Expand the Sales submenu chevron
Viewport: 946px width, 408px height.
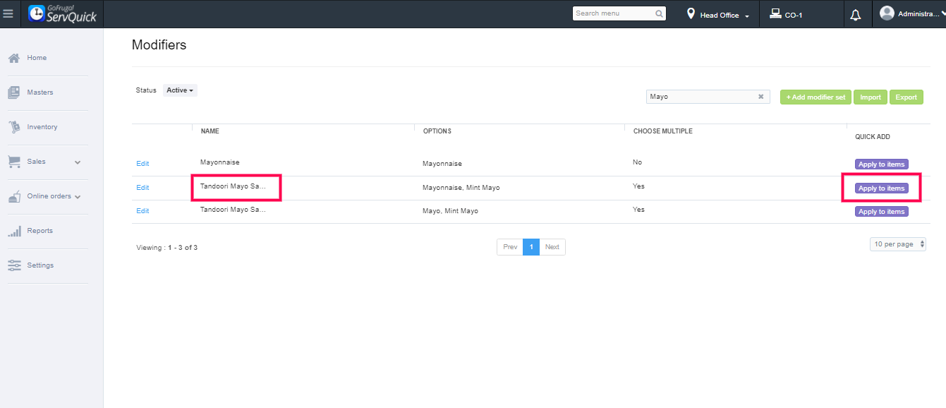(78, 162)
